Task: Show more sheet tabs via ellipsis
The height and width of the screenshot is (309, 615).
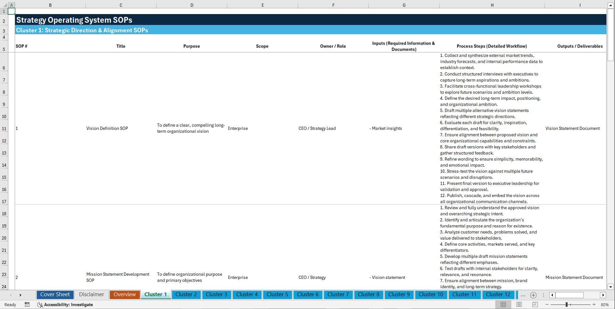Action: coord(523,295)
